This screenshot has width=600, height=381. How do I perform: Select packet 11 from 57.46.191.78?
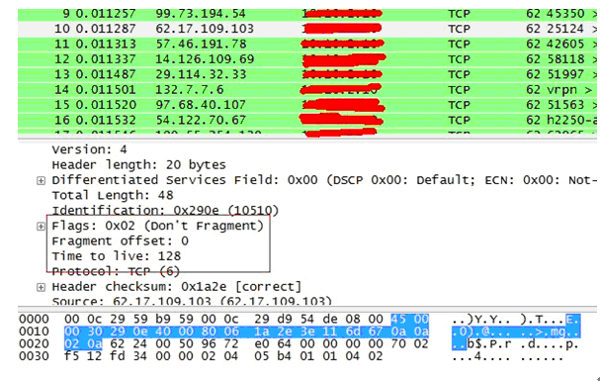307,44
